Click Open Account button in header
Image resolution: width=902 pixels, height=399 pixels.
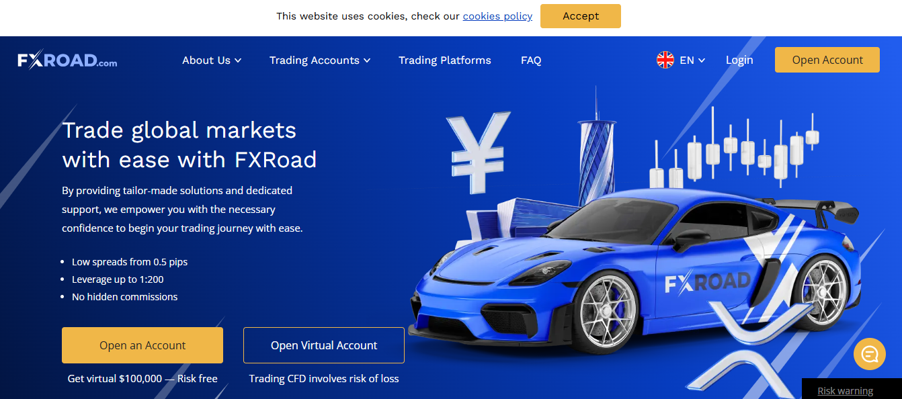point(827,60)
